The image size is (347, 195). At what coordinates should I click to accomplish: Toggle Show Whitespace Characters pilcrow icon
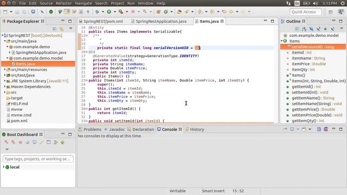click(x=88, y=12)
